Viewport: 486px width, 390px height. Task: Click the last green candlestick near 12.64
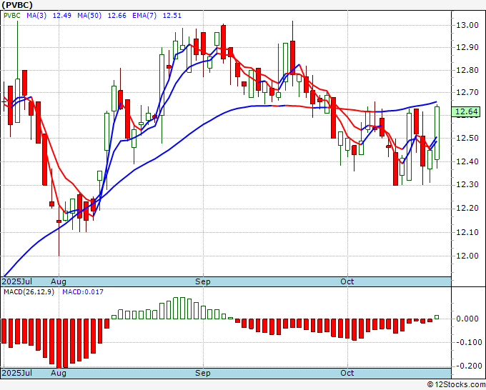pyautogui.click(x=437, y=133)
